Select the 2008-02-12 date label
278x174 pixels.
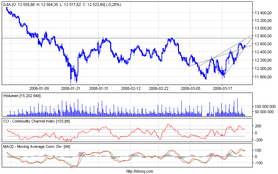point(131,88)
